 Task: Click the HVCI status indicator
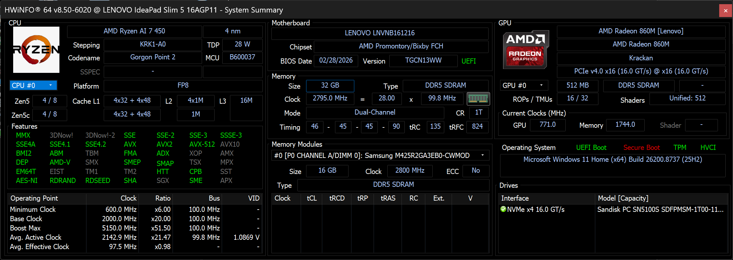click(708, 148)
